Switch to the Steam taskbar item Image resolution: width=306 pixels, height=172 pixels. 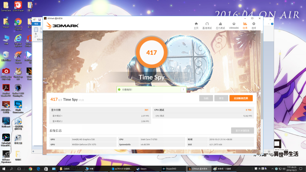[x=147, y=169]
